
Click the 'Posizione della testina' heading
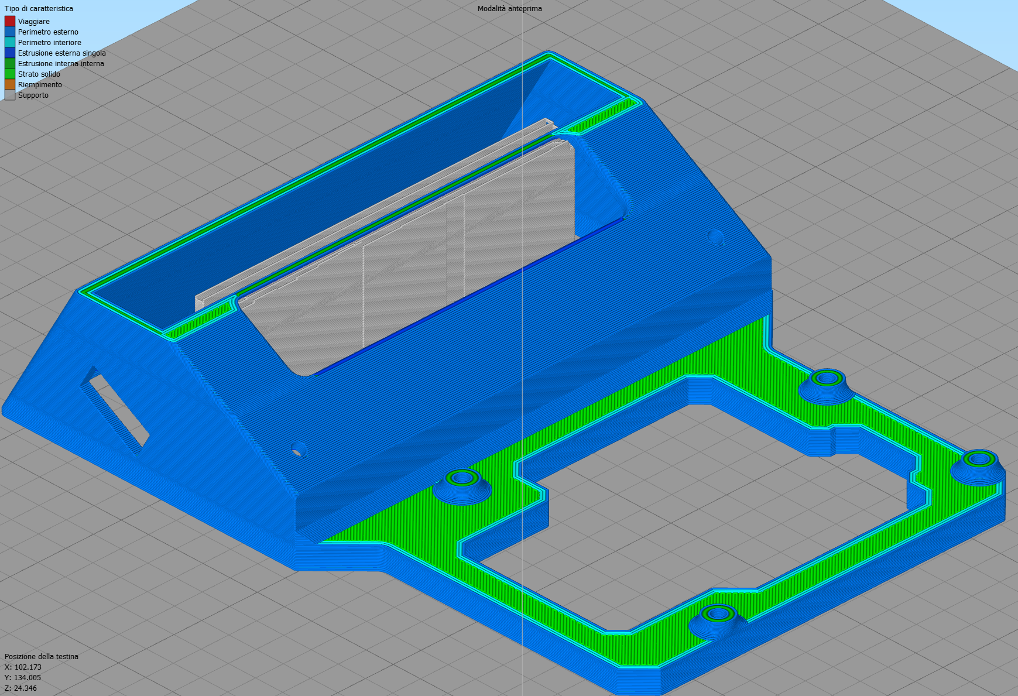42,657
